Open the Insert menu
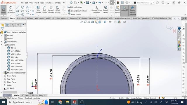This screenshot has height=105, width=187. pyautogui.click(x=37, y=3)
